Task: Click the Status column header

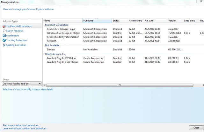Action: 120,21
